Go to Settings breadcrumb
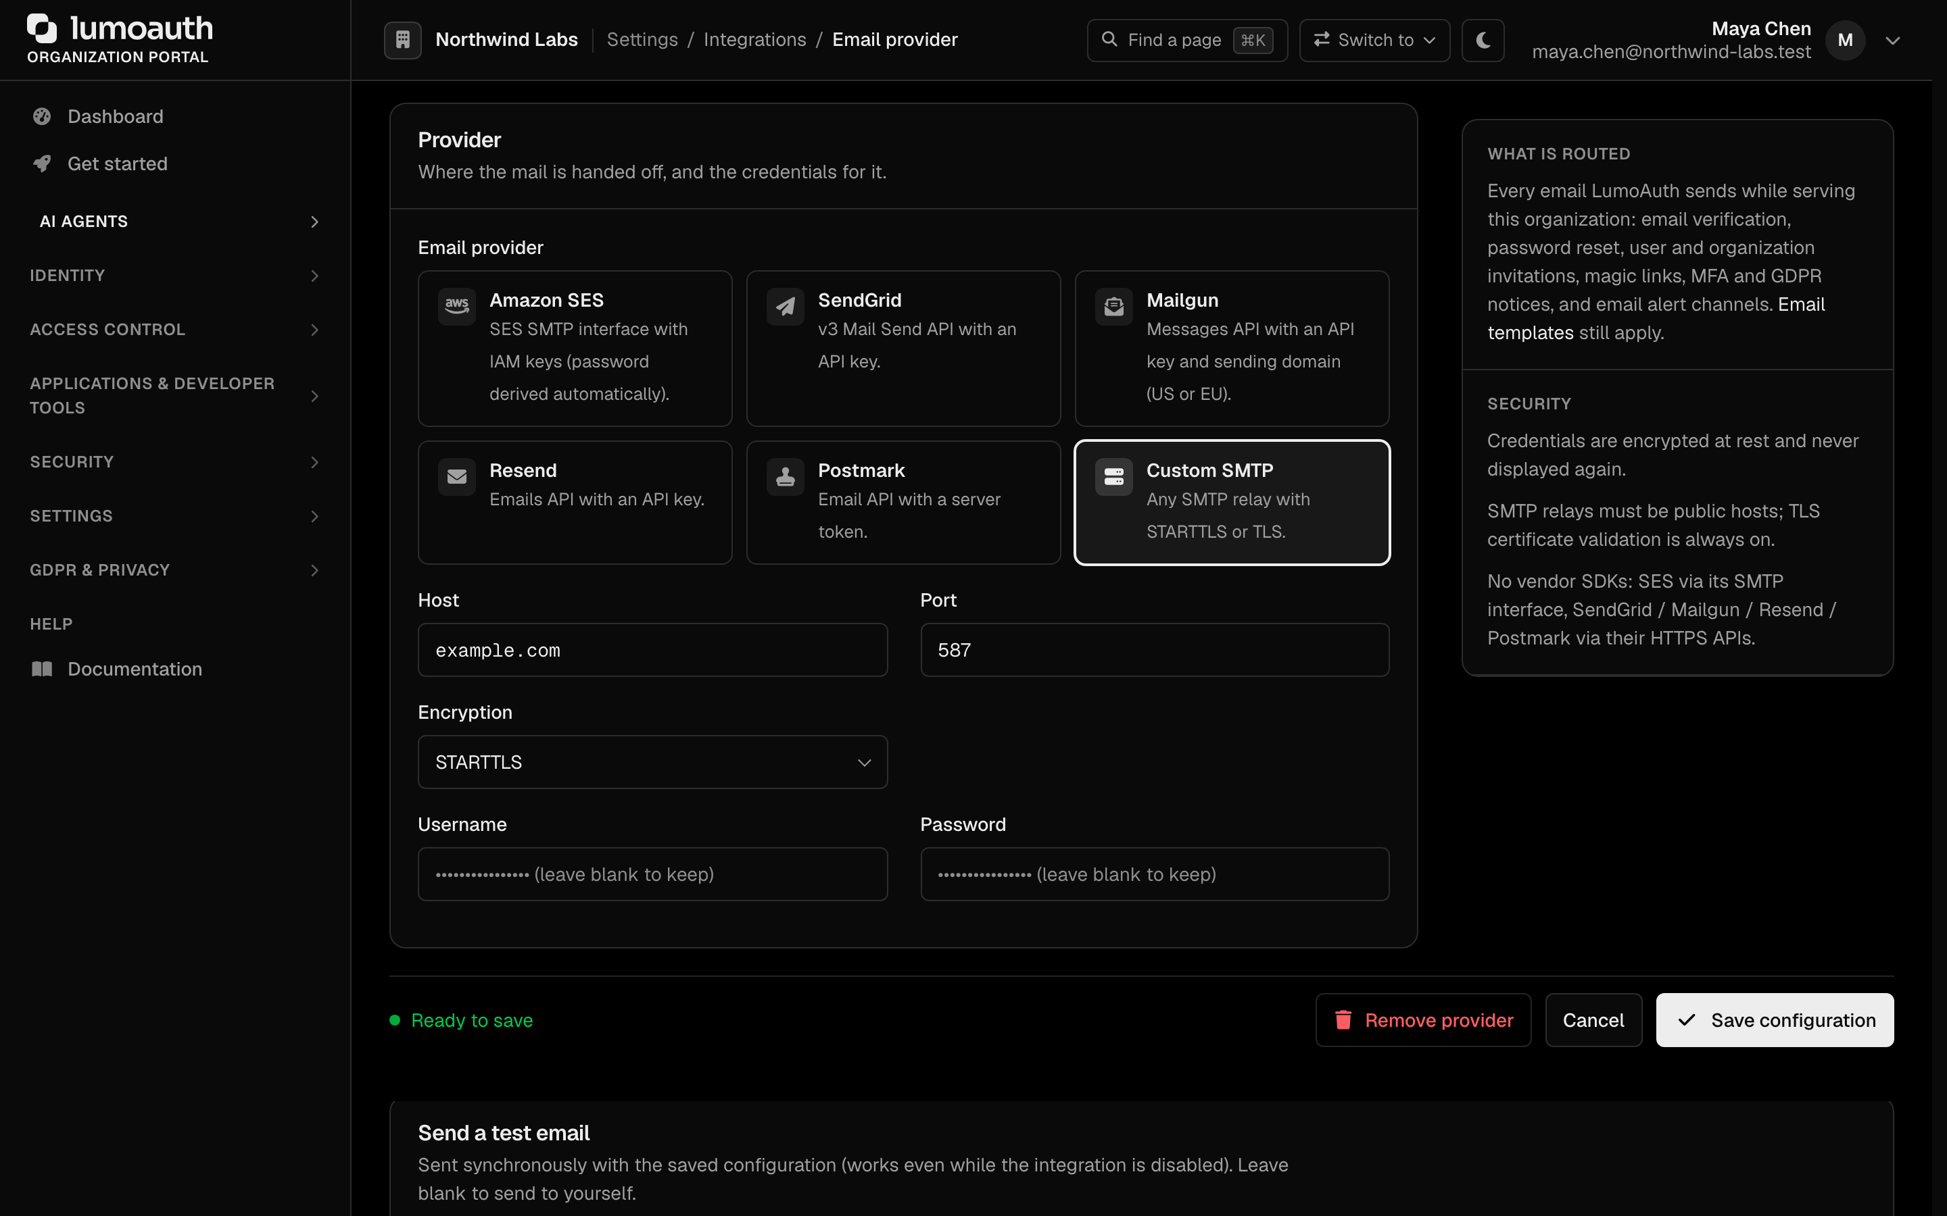This screenshot has height=1216, width=1947. pyautogui.click(x=642, y=39)
